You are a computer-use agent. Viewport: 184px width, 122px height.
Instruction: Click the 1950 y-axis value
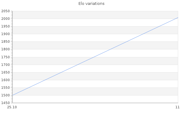click(6, 26)
